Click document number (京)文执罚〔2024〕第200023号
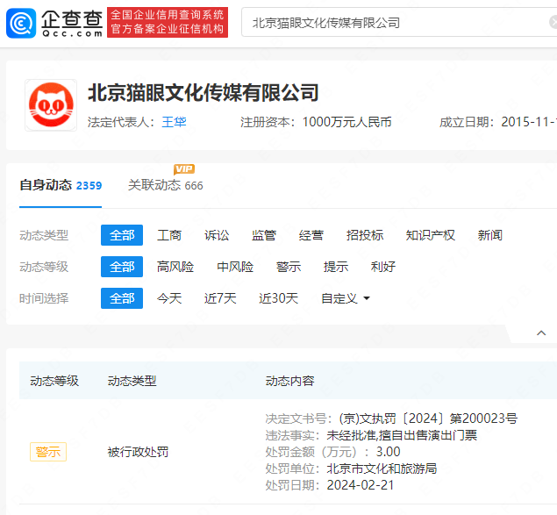This screenshot has width=557, height=515. [428, 418]
